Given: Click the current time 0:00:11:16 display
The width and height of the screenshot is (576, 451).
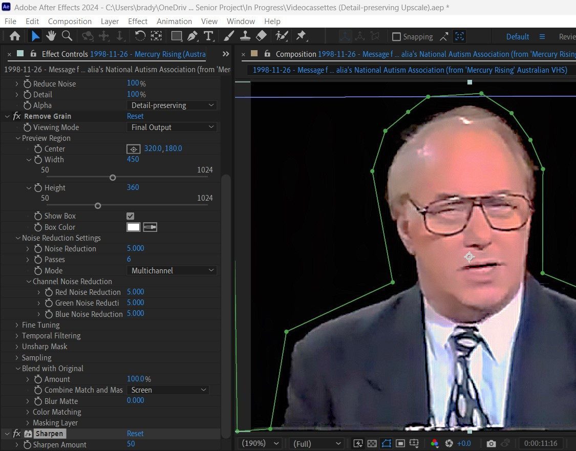Looking at the screenshot, I should tap(540, 443).
